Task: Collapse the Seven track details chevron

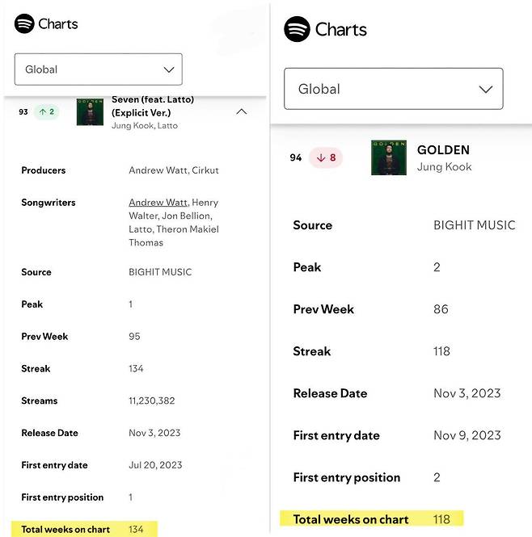Action: 241,112
